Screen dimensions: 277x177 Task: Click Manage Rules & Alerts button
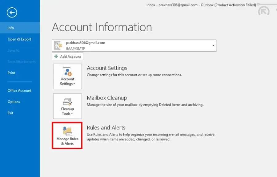pyautogui.click(x=67, y=136)
